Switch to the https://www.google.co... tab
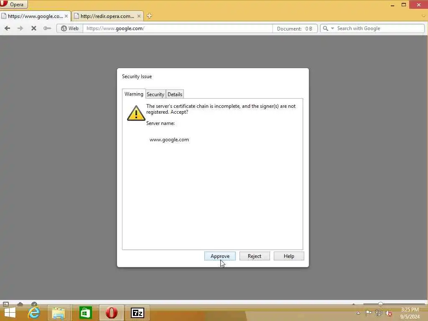The height and width of the screenshot is (321, 428). pyautogui.click(x=36, y=16)
